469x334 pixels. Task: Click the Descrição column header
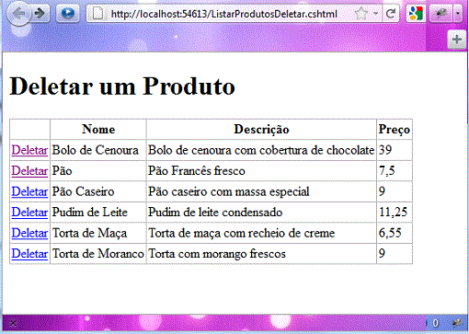tap(261, 130)
